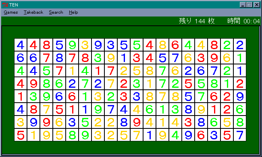
Task: Select the yellow 3 tile in the top row
Action: tap(85, 45)
